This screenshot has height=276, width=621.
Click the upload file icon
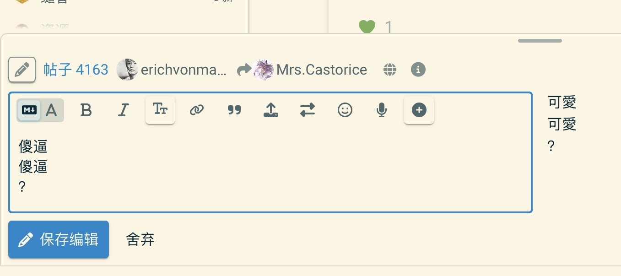(271, 110)
